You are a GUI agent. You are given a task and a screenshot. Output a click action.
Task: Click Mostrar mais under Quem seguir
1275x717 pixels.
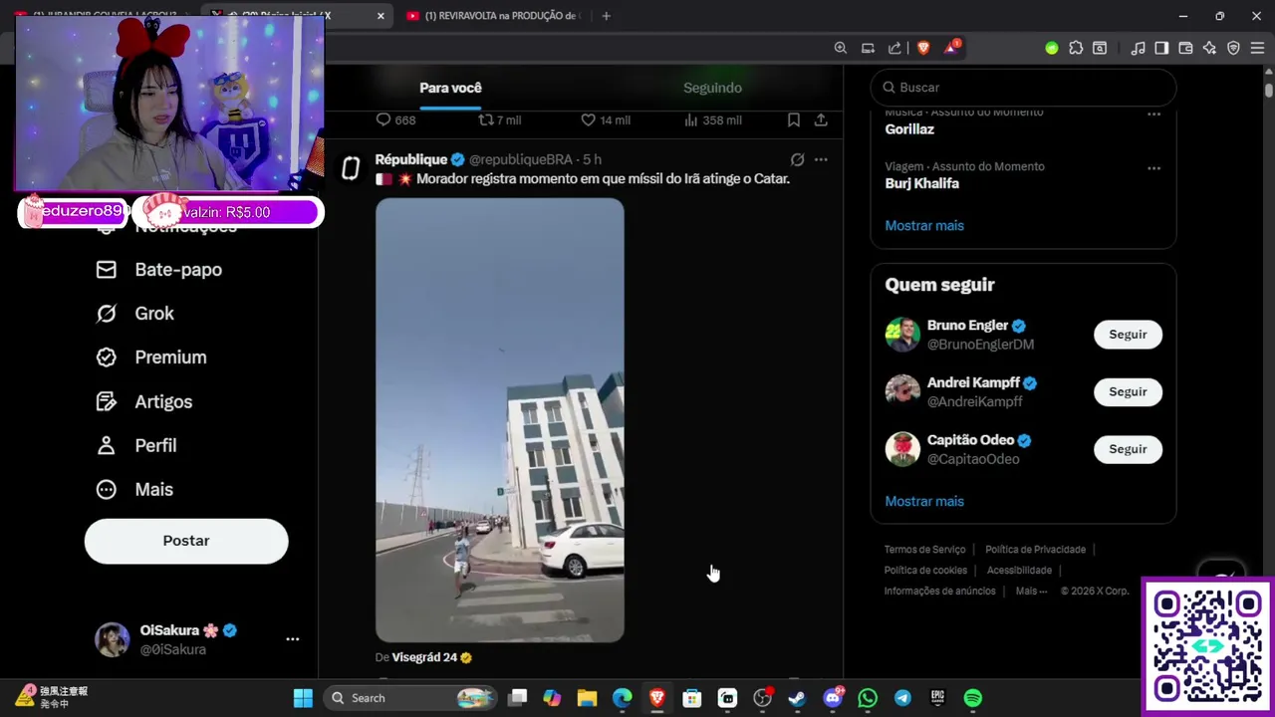click(x=924, y=501)
